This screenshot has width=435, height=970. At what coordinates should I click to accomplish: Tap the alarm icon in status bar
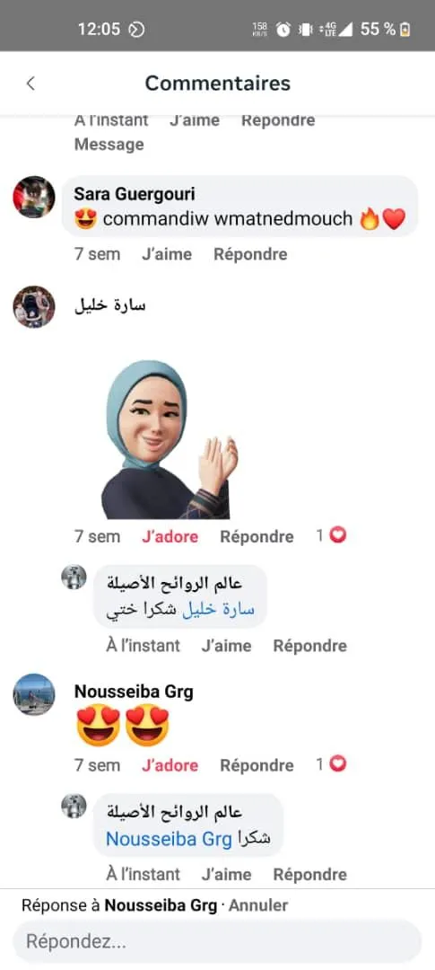tap(283, 29)
